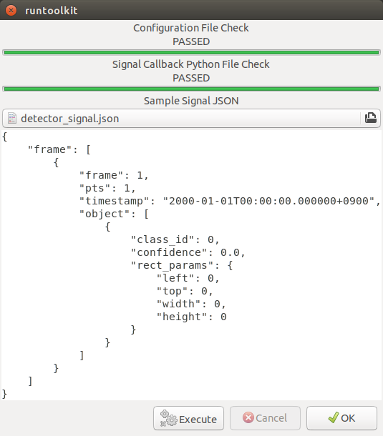Click the document icon next to detector_signal.json
This screenshot has width=383, height=436.
[11, 119]
